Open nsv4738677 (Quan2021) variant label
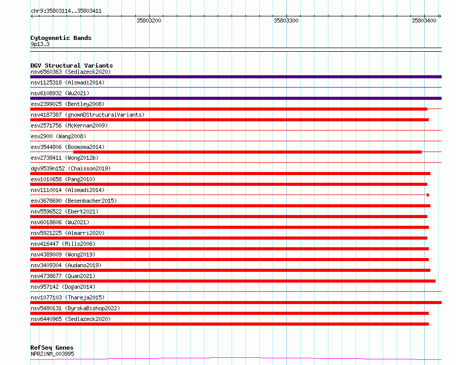This screenshot has height=365, width=456. coord(63,276)
